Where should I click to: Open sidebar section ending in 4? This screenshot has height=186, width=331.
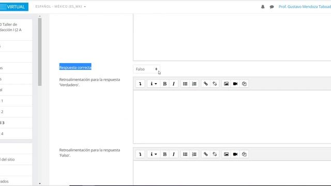tap(16, 134)
